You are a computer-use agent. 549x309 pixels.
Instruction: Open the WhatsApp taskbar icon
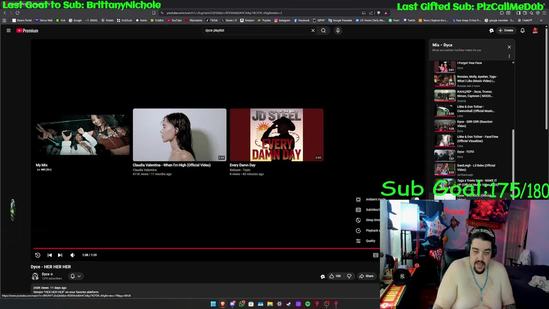(241, 304)
